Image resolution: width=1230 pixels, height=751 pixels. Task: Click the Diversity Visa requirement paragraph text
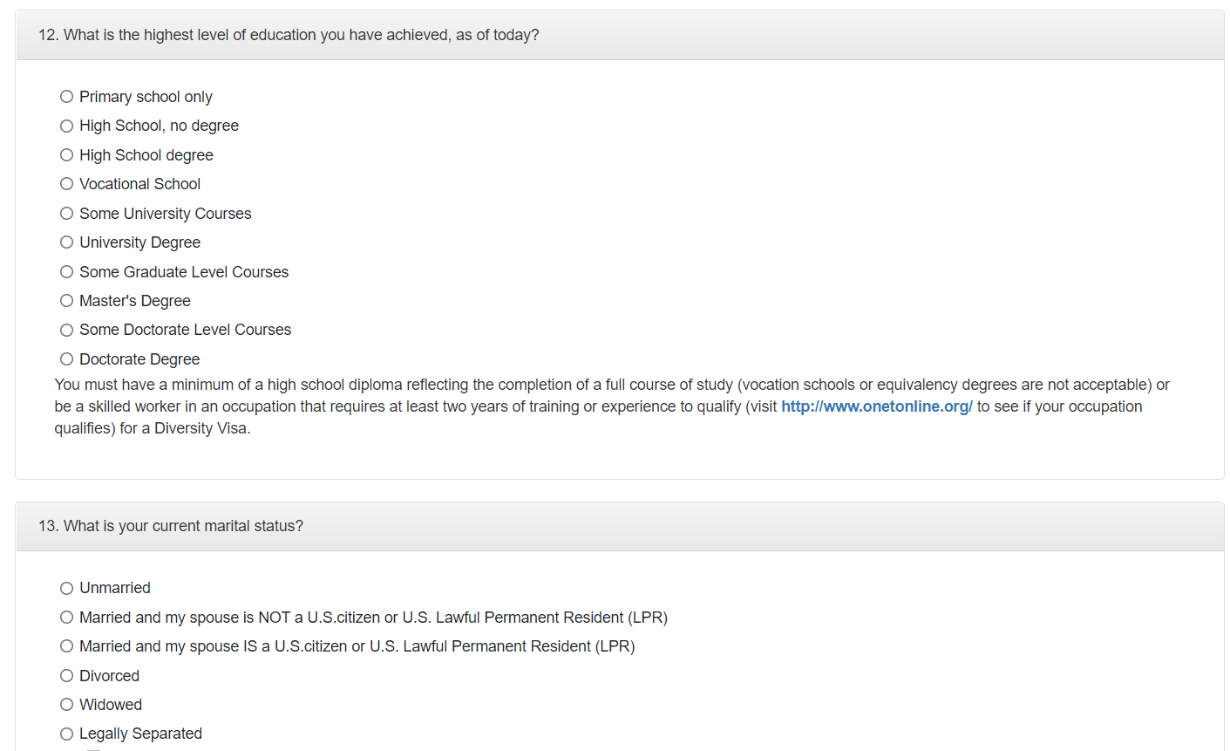436,386
